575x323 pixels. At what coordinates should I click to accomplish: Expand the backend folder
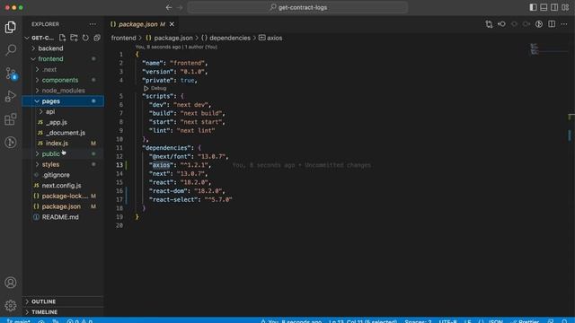point(63,48)
